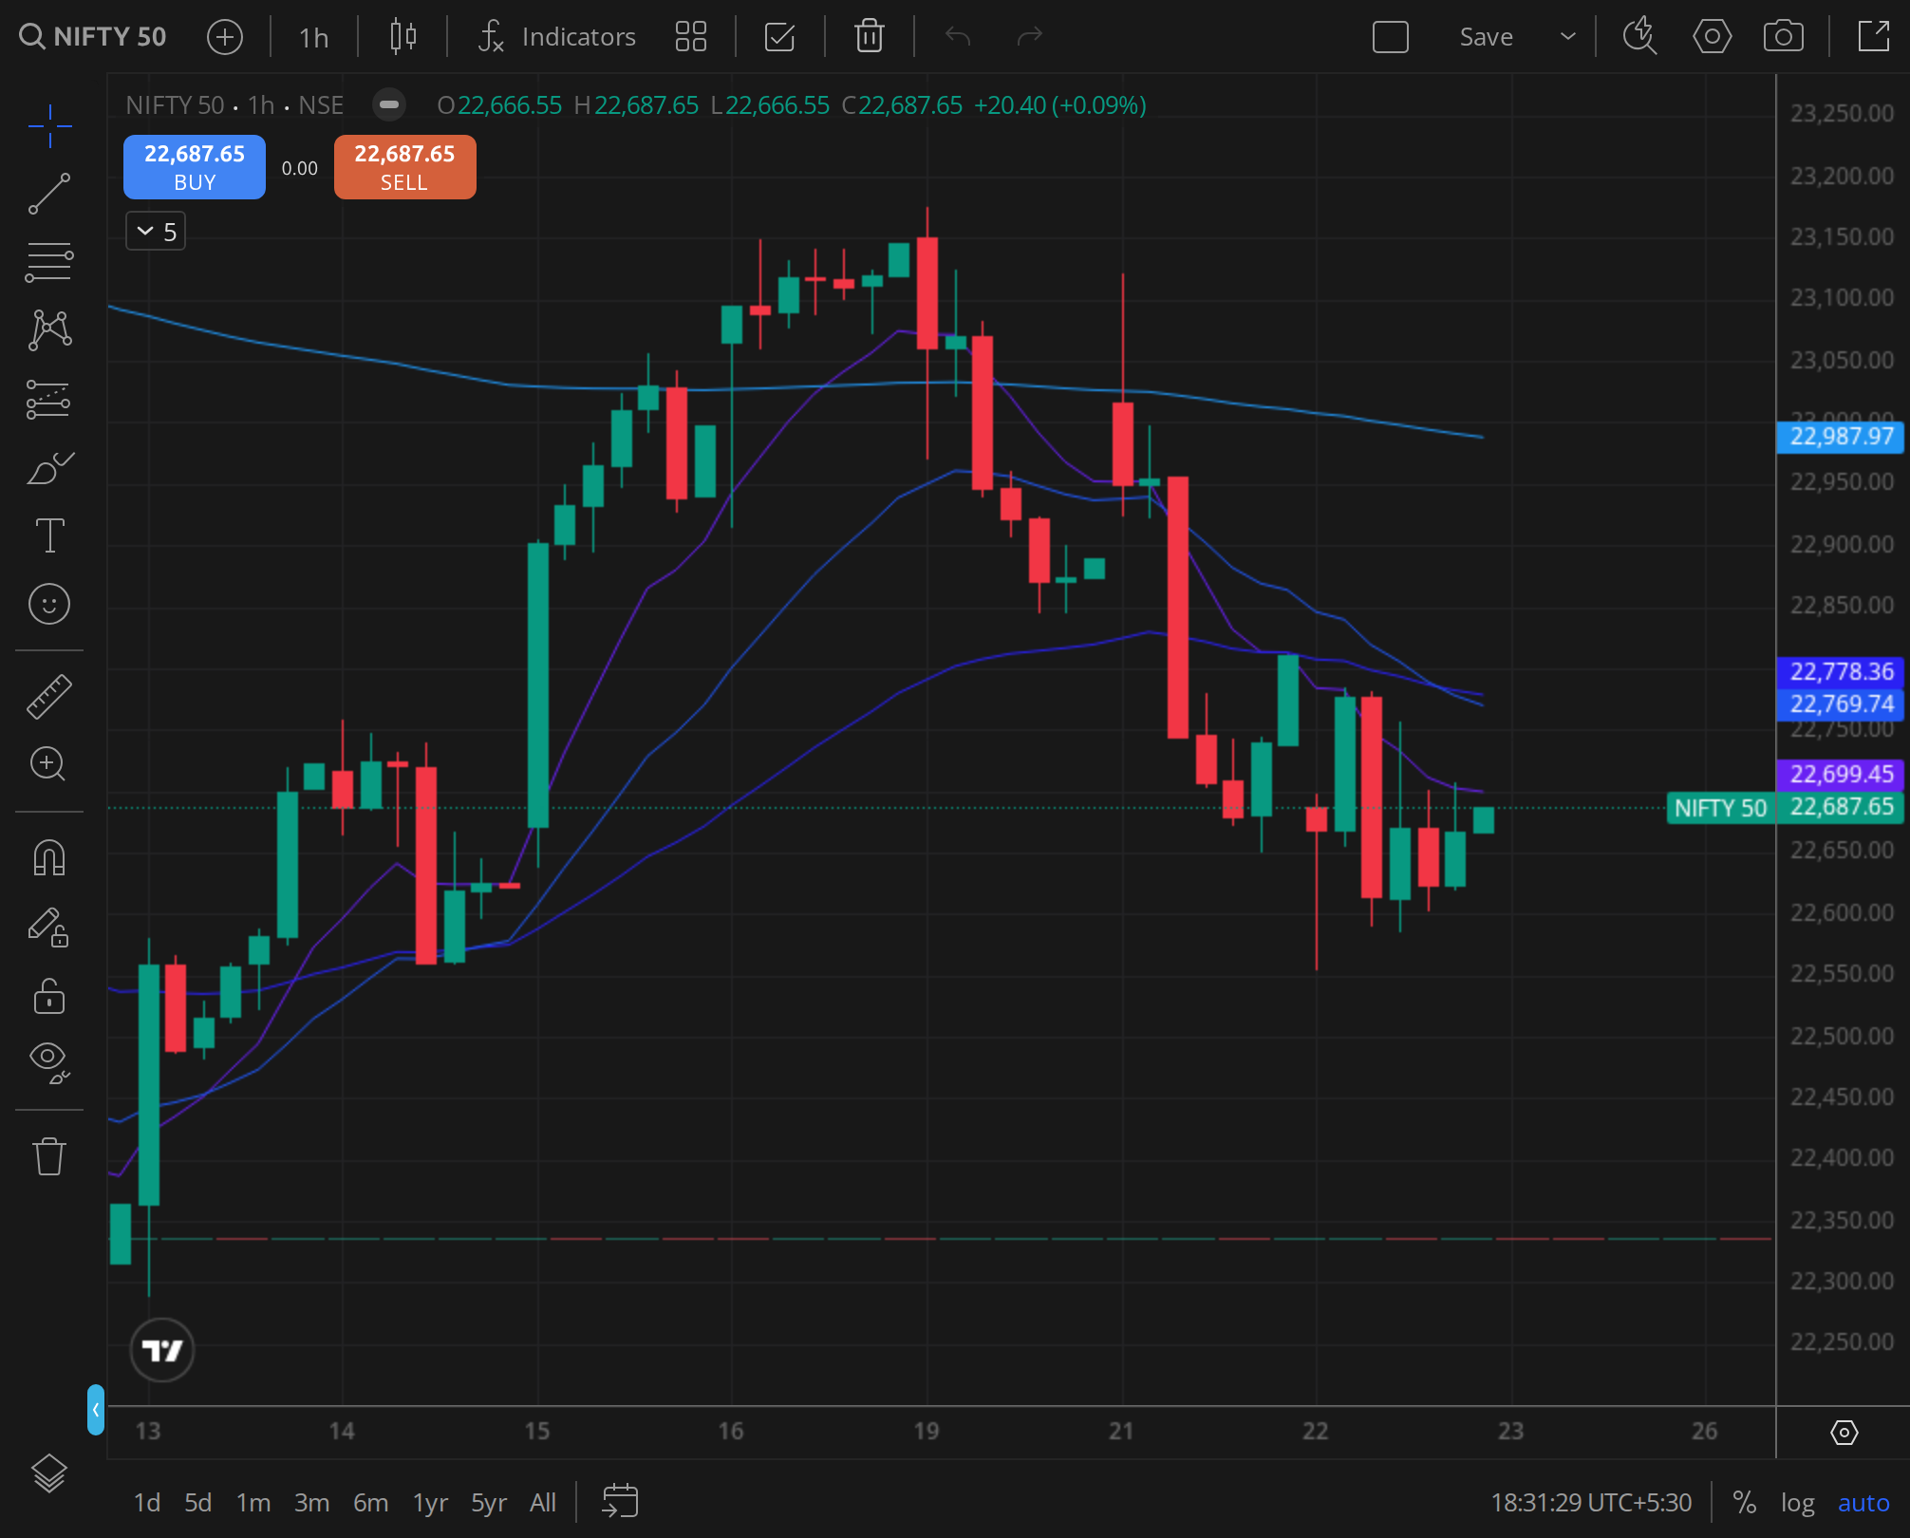The height and width of the screenshot is (1538, 1910).
Task: Remove all drawings via sidebar trash
Action: pyautogui.click(x=49, y=1156)
